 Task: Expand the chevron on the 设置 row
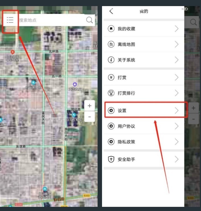pos(177,110)
